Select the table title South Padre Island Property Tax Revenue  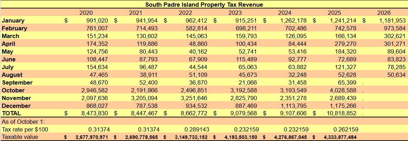pyautogui.click(x=204, y=4)
